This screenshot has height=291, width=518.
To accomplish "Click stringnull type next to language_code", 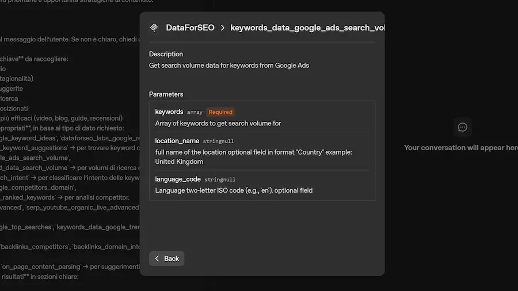I will 220,180.
